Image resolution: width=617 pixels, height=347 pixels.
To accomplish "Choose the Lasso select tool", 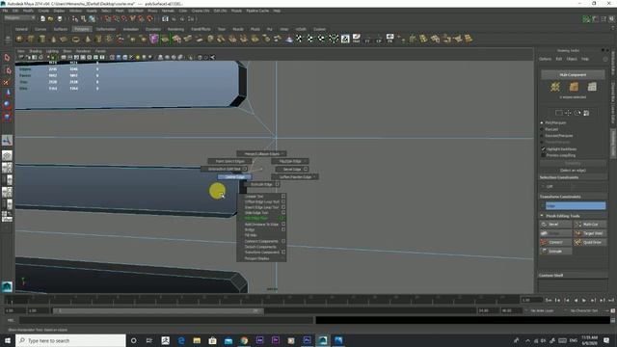I will (7, 70).
